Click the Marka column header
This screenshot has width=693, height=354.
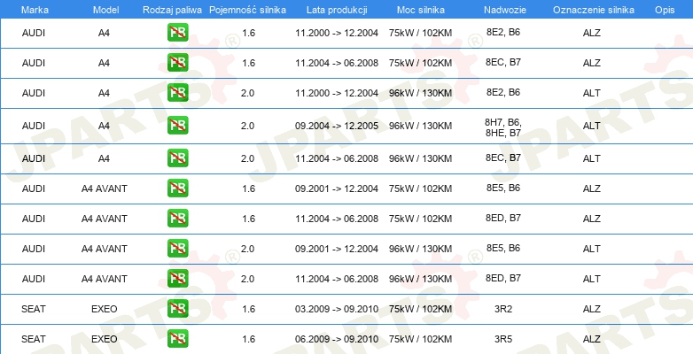coord(35,10)
